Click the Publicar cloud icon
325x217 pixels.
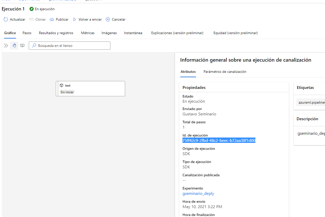52,19
